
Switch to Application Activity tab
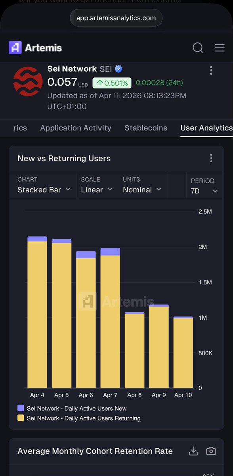pyautogui.click(x=76, y=128)
